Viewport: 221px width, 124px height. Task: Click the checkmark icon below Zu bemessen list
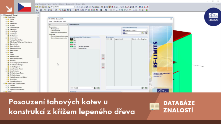click(143, 88)
